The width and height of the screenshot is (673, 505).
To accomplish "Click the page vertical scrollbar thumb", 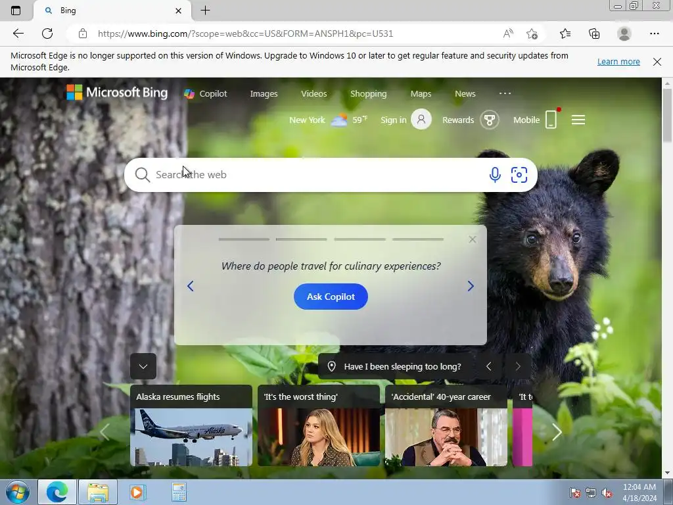I will point(667,114).
